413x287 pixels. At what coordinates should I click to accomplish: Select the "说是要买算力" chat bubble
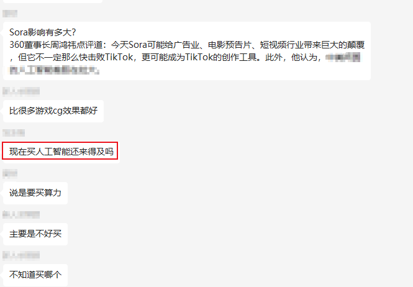tap(35, 193)
